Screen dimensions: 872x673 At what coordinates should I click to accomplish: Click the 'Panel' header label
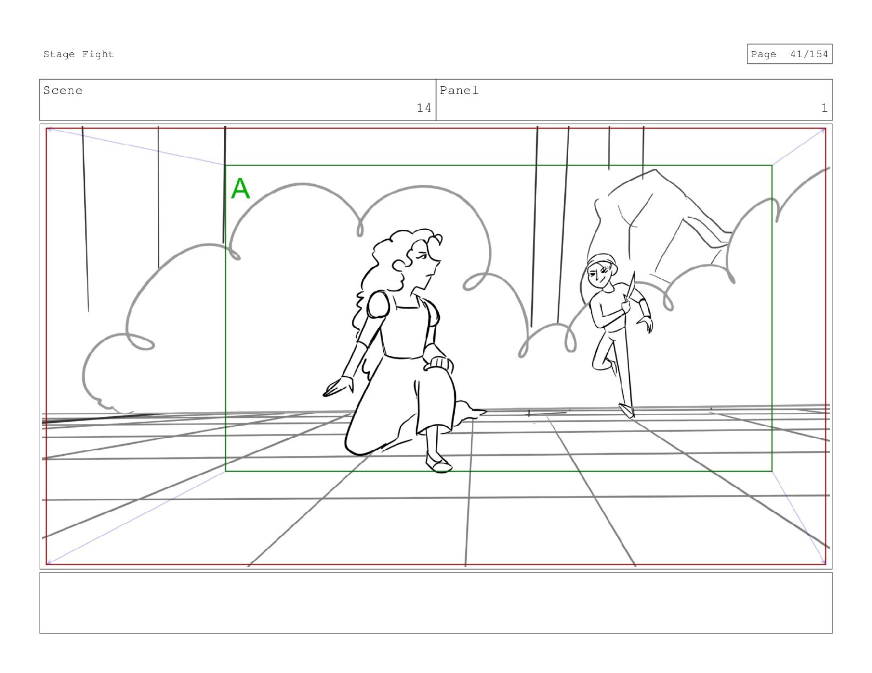(459, 90)
